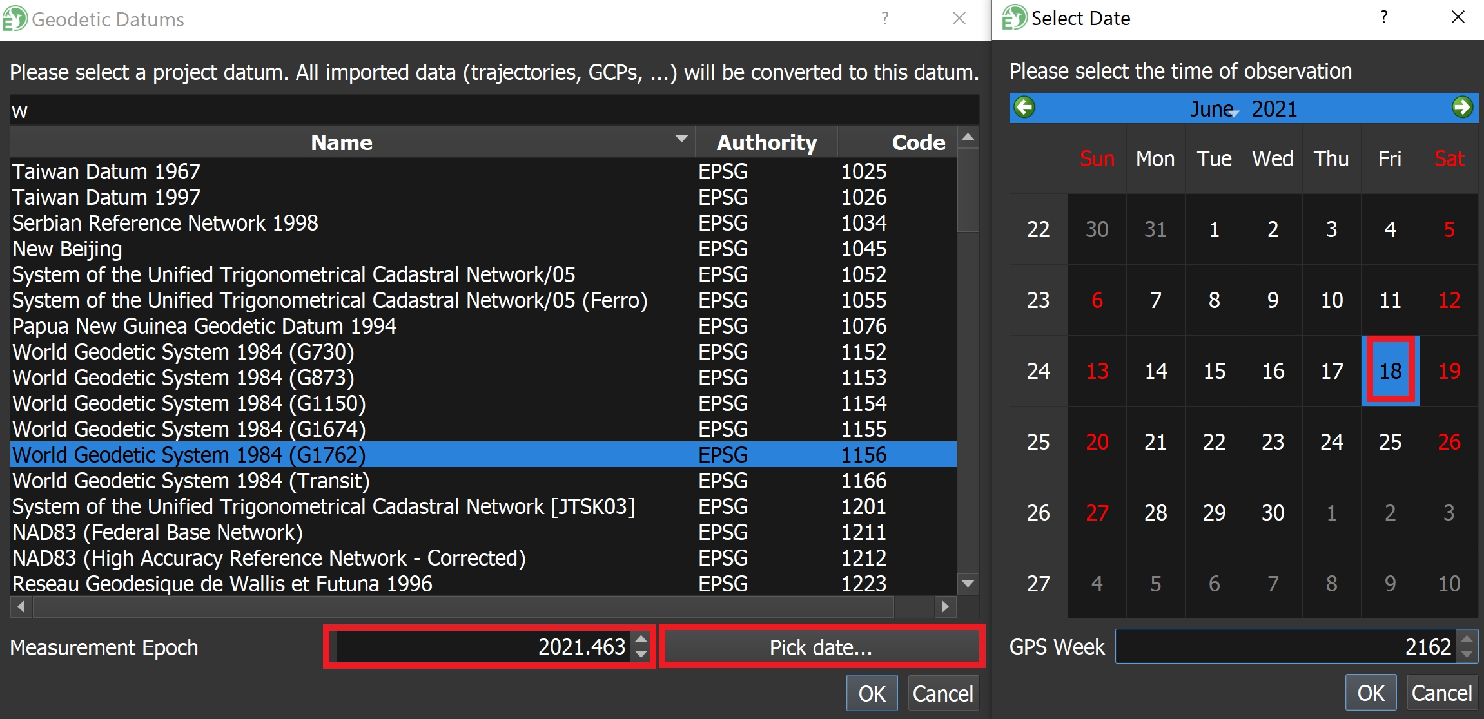1484x719 pixels.
Task: Pick Monday June 28 in calendar
Action: point(1156,513)
